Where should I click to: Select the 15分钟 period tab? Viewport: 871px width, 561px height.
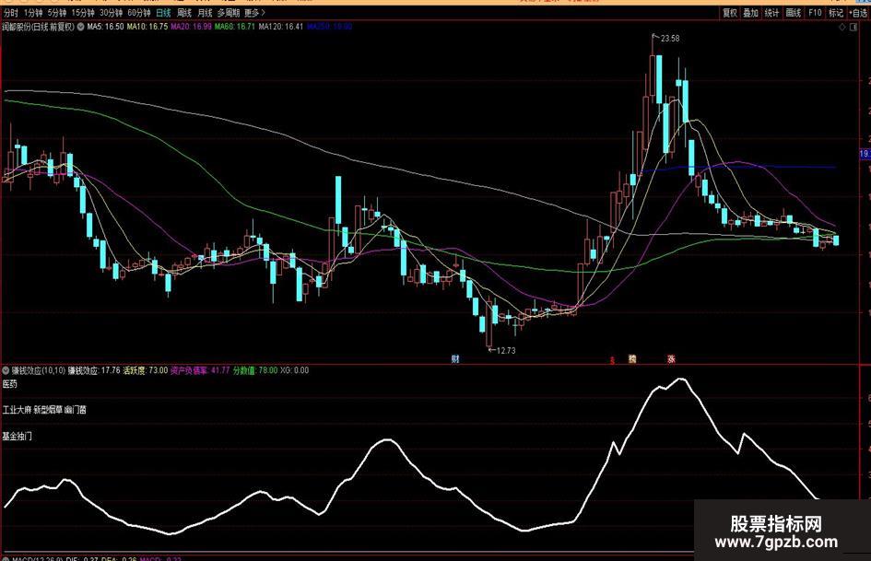click(83, 12)
